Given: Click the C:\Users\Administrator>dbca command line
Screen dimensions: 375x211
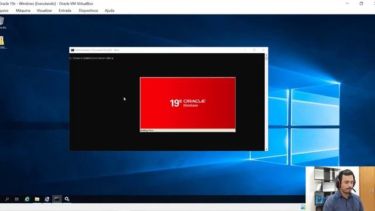Looking at the screenshot, I should (91, 58).
